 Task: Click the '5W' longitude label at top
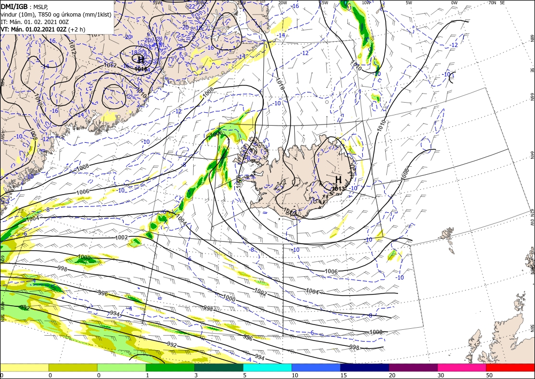click(x=409, y=3)
